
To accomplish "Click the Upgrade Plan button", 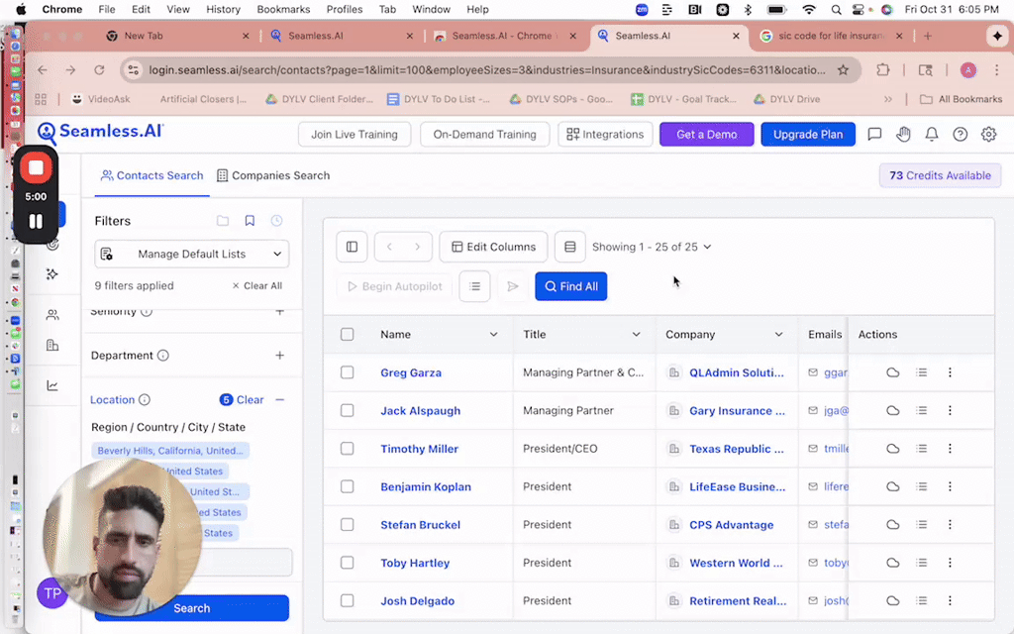I will [808, 134].
